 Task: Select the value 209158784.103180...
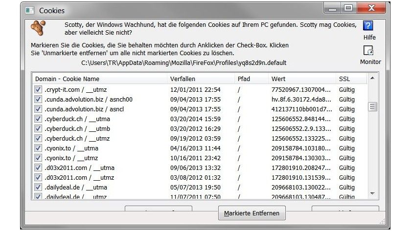(x=301, y=148)
